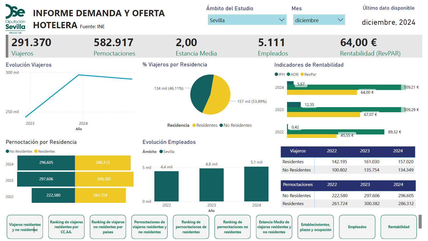The width and height of the screenshot is (428, 241).
Task: Click the Residentes legend dot under pie chart
Action: point(194,125)
